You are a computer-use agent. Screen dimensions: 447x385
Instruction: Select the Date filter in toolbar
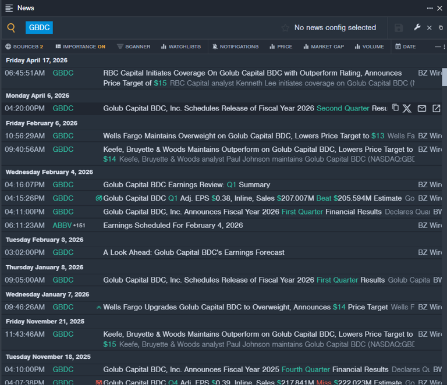pos(406,47)
